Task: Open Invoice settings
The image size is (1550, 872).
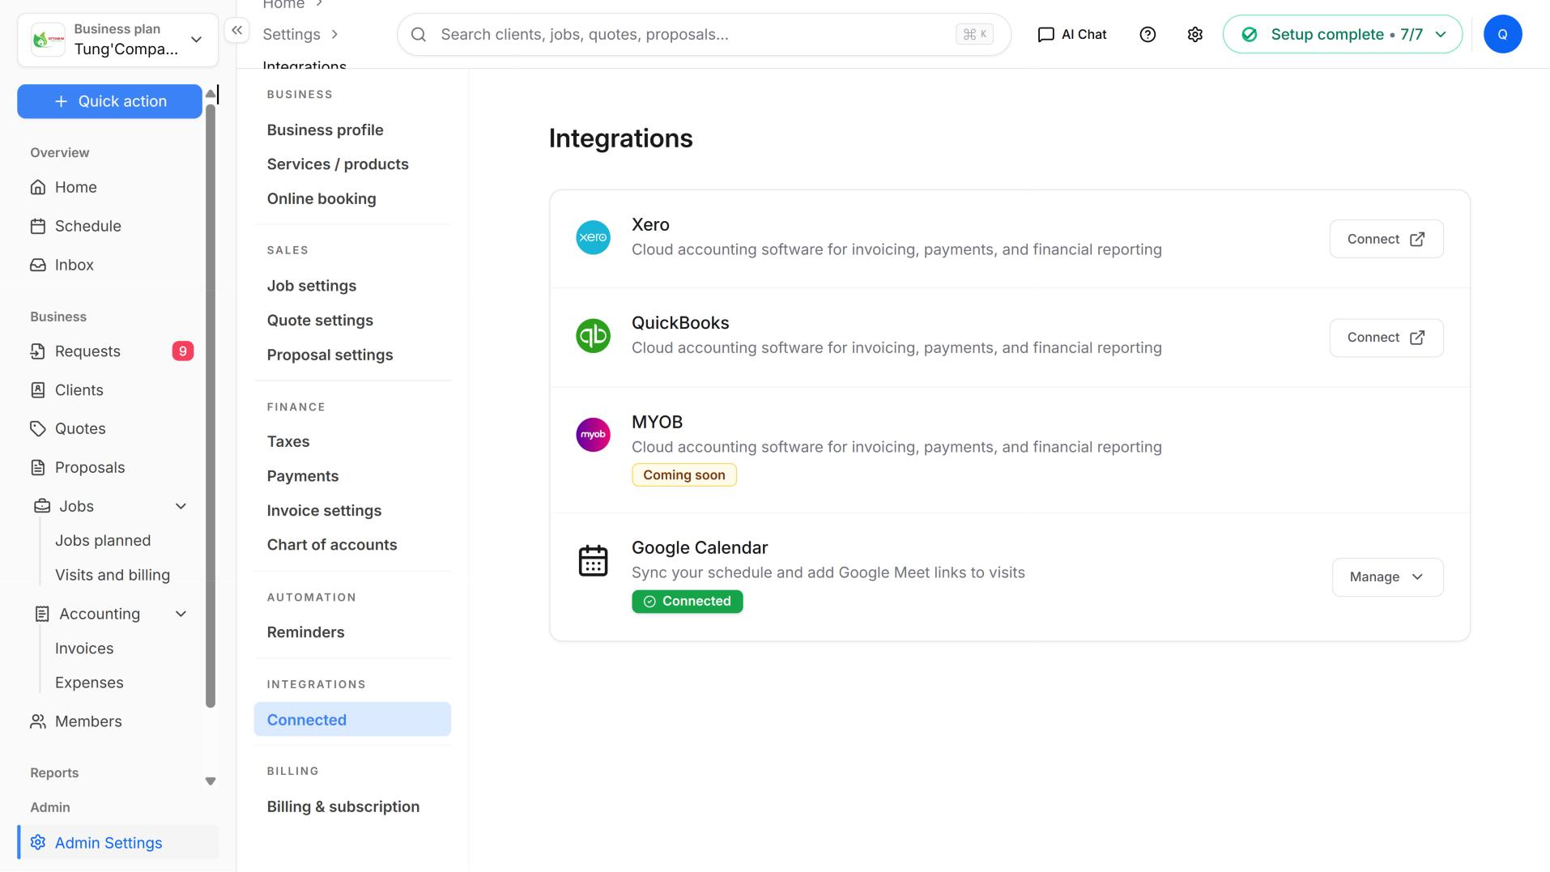Action: [324, 511]
